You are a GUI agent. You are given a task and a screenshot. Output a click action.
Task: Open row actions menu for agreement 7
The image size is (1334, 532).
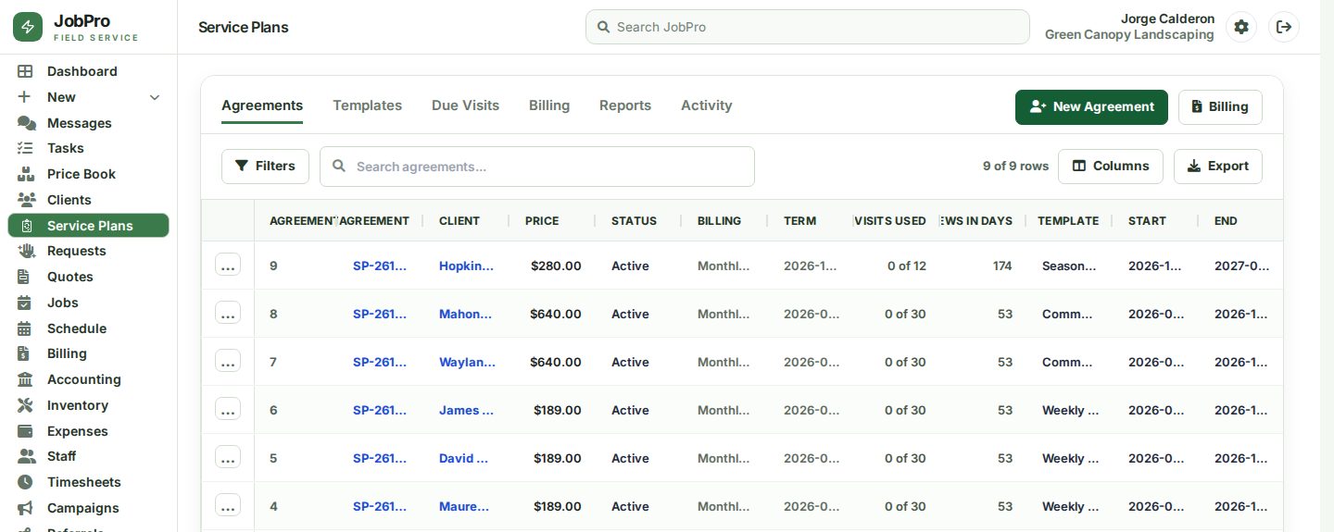(x=228, y=362)
